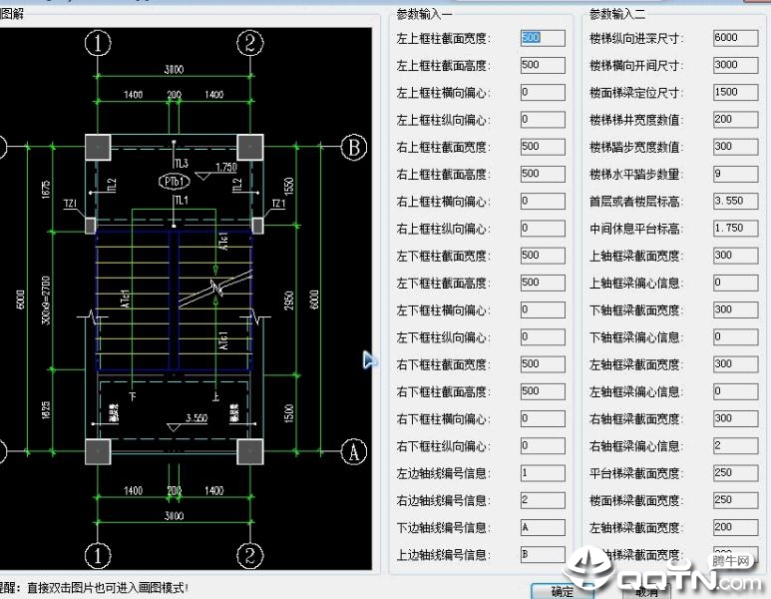771x599 pixels.
Task: Select the 右下框柱截面高度 field
Action: pyautogui.click(x=542, y=391)
